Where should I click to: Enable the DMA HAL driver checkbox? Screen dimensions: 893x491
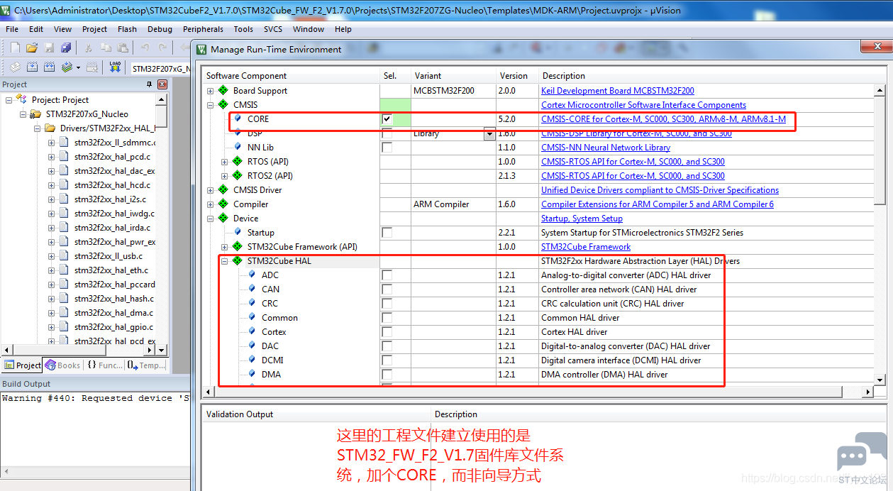[x=387, y=375]
